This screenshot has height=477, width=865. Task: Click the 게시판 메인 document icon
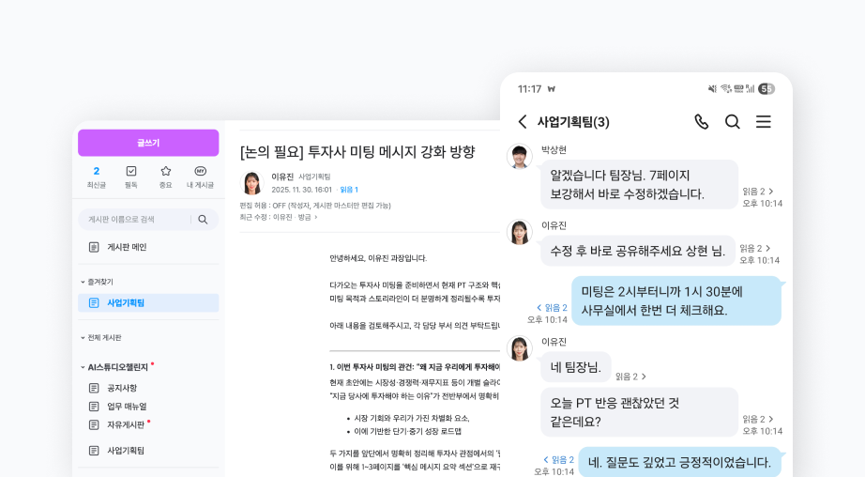point(94,247)
